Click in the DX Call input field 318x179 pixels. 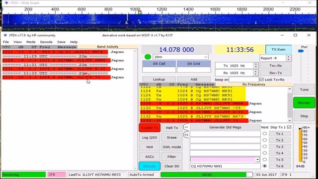159,70
